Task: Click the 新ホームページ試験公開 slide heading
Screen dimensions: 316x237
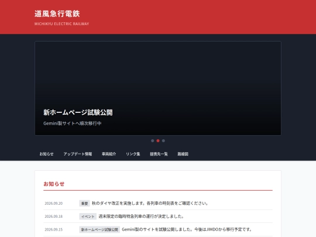Action: coord(78,112)
